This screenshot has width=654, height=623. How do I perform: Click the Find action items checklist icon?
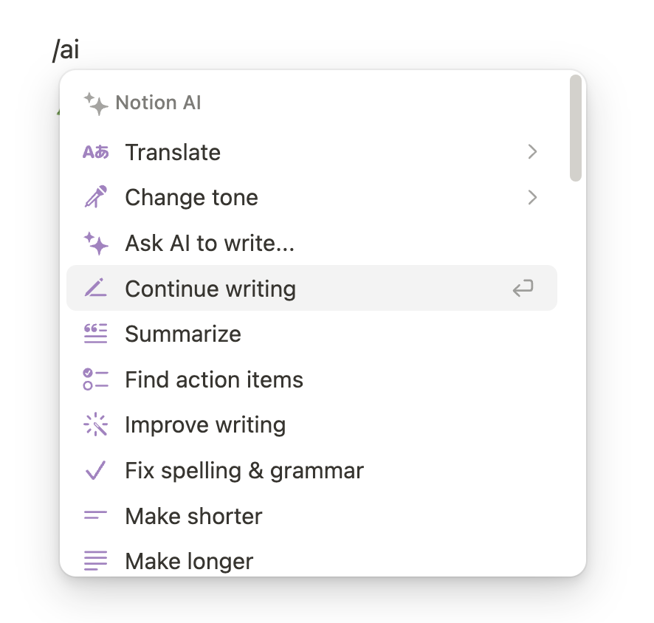[94, 379]
